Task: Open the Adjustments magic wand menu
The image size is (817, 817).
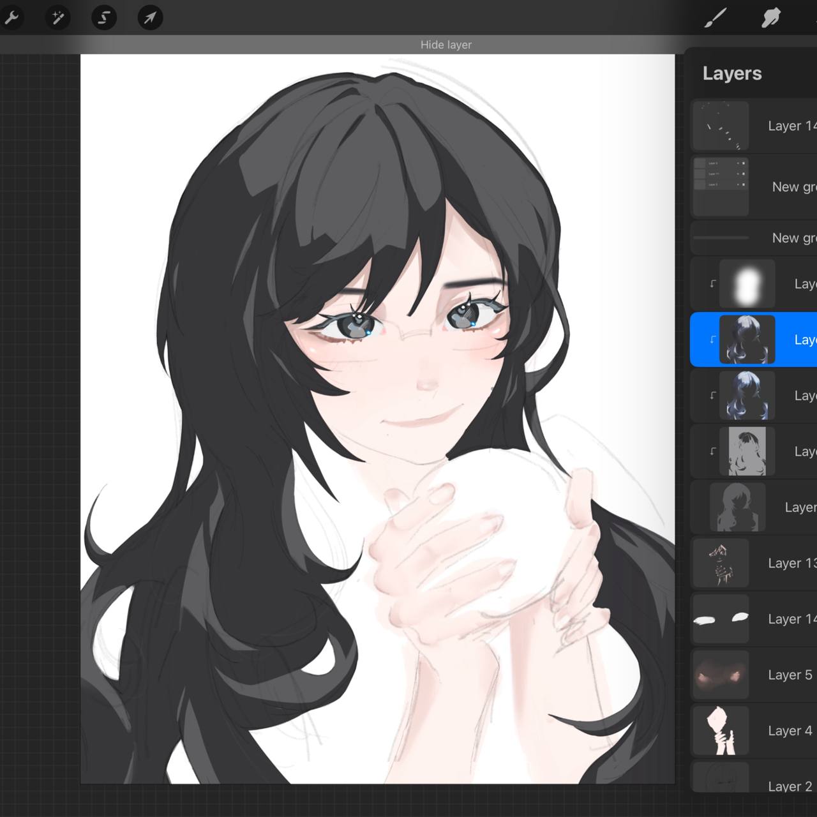Action: (57, 18)
